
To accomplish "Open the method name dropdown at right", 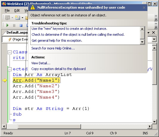I will 154,39.
